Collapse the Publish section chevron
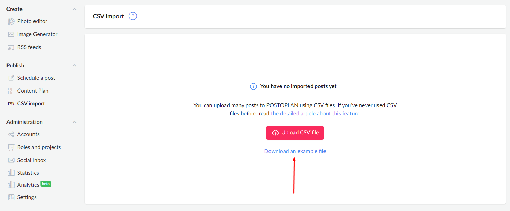This screenshot has width=510, height=211. click(74, 66)
